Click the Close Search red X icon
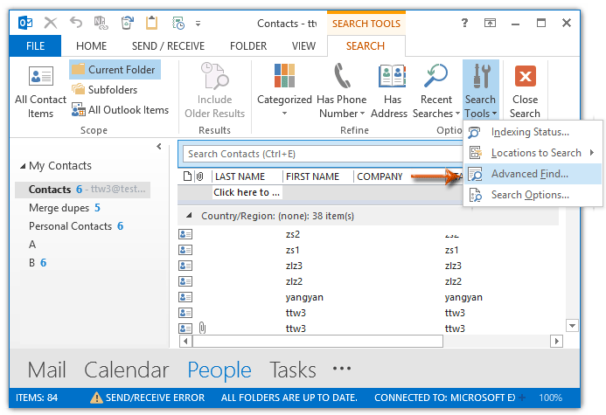606x415 pixels. 525,77
